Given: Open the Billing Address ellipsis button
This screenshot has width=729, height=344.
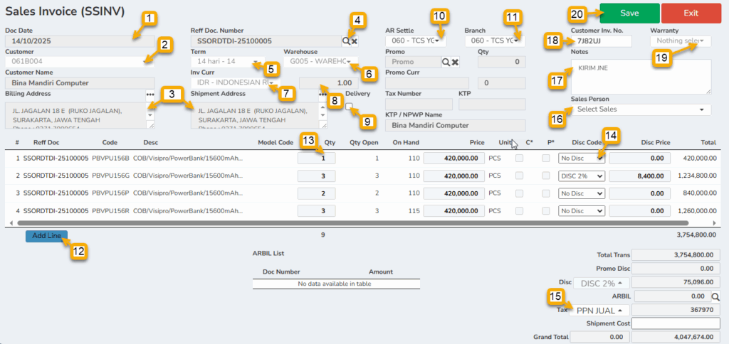Looking at the screenshot, I should (150, 94).
